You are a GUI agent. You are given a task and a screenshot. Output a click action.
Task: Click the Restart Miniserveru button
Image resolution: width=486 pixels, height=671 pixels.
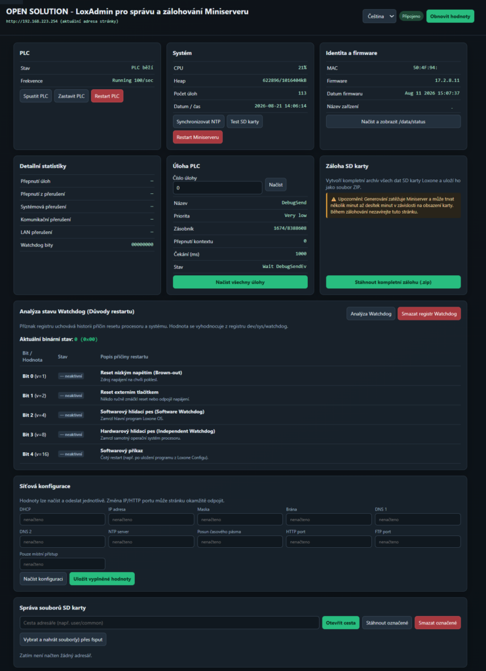[198, 137]
